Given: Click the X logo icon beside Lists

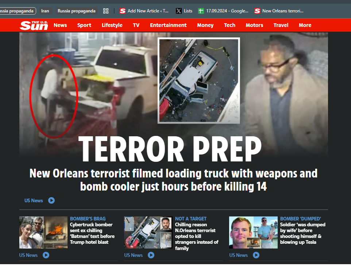Looking at the screenshot, I should (x=179, y=11).
